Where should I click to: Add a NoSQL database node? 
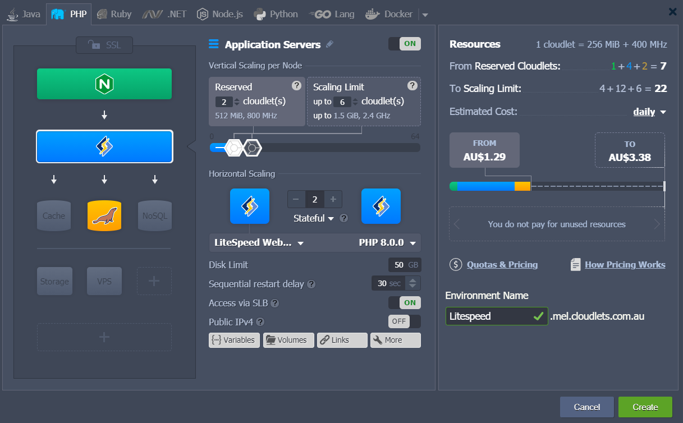pos(154,215)
